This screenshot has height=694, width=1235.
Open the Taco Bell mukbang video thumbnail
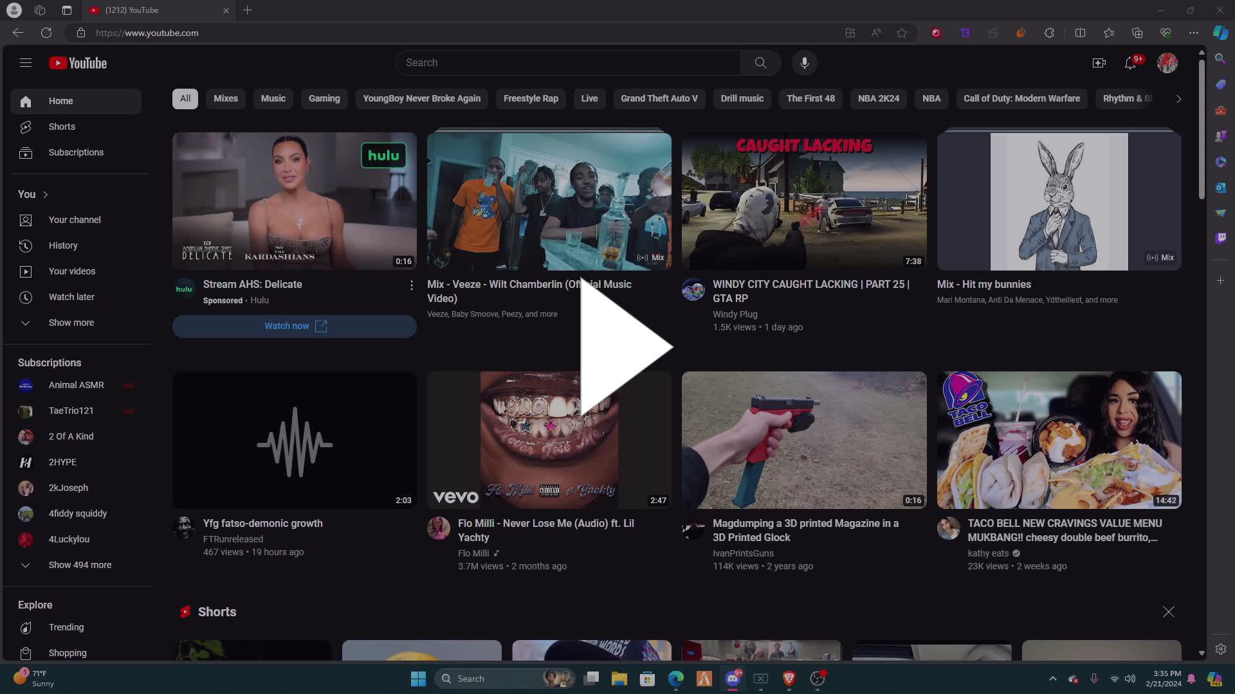(x=1059, y=440)
